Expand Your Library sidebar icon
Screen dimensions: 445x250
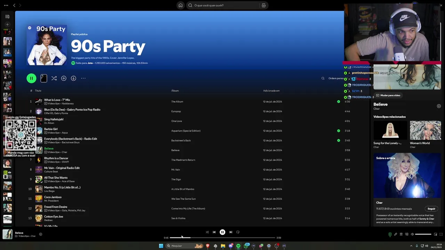(7, 16)
